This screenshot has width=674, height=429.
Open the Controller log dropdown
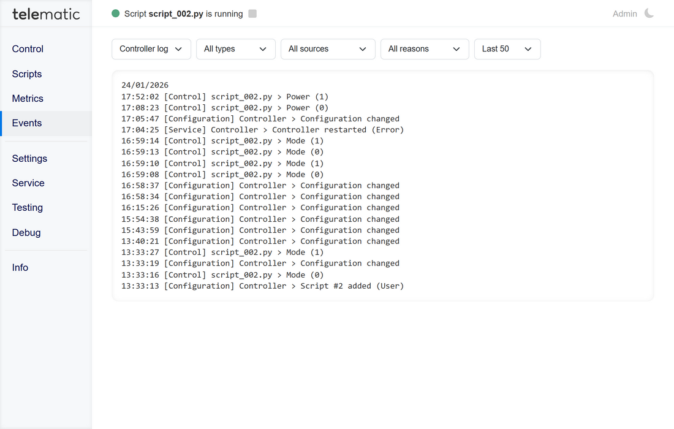coord(151,49)
